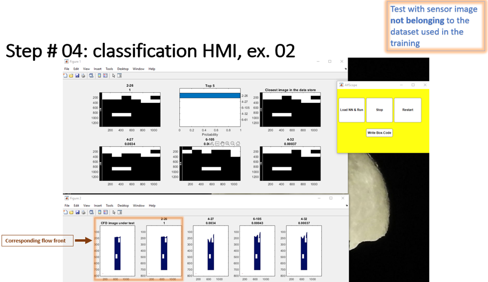
Task: Open Window menu in Figure 2
Action: pyautogui.click(x=139, y=206)
